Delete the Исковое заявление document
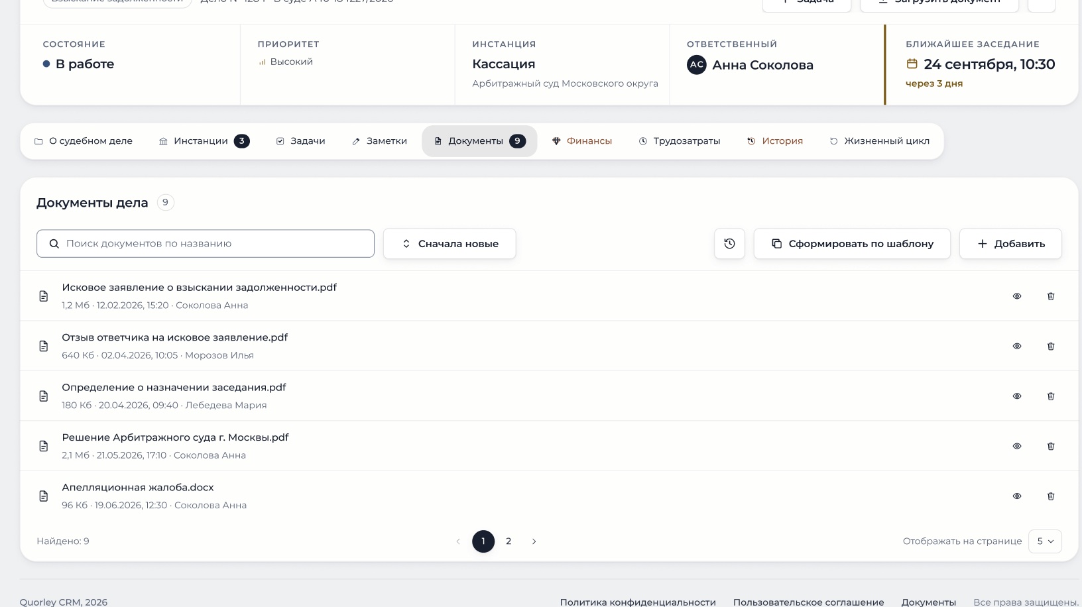Screen dimensions: 1082x607 [1051, 296]
